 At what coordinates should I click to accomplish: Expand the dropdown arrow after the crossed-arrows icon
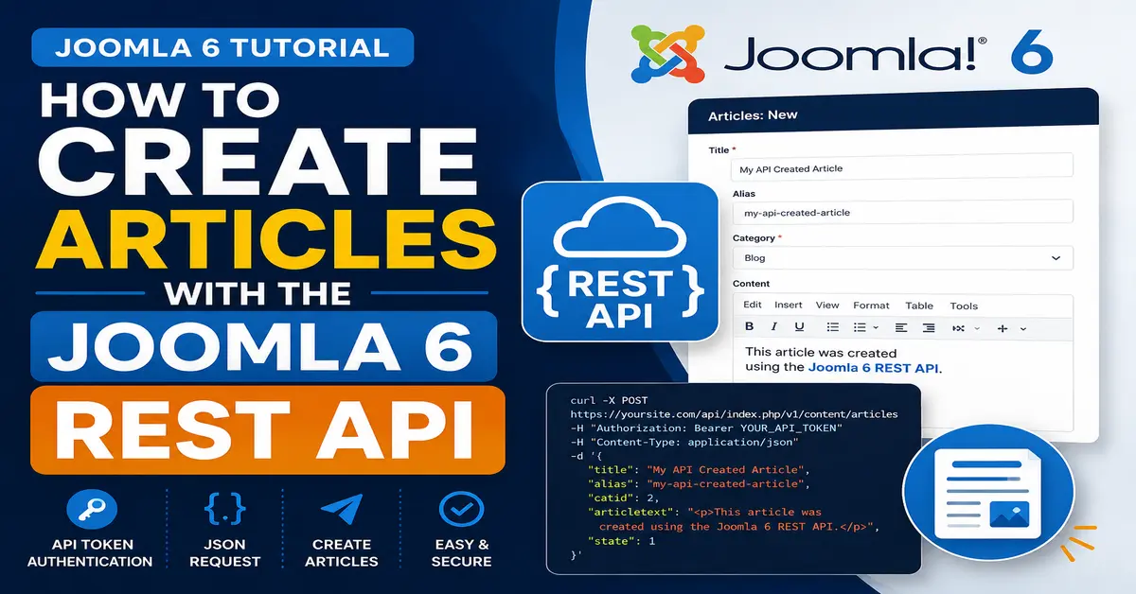[976, 328]
